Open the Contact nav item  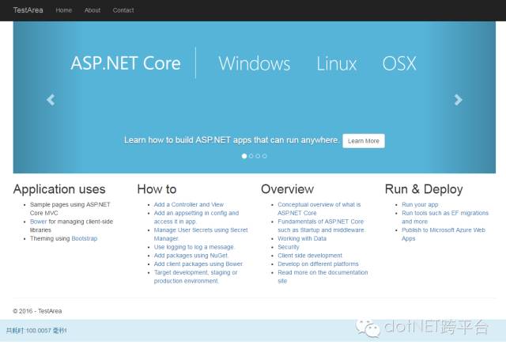[123, 10]
